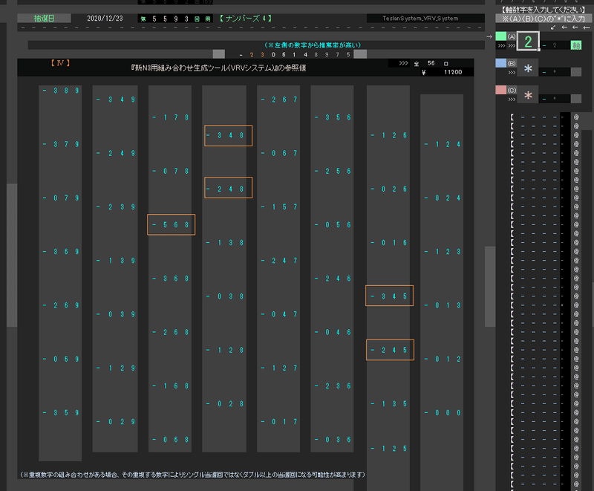This screenshot has height=491, width=594.
Task: Click the combination 3 5 9
Action: click(x=61, y=412)
